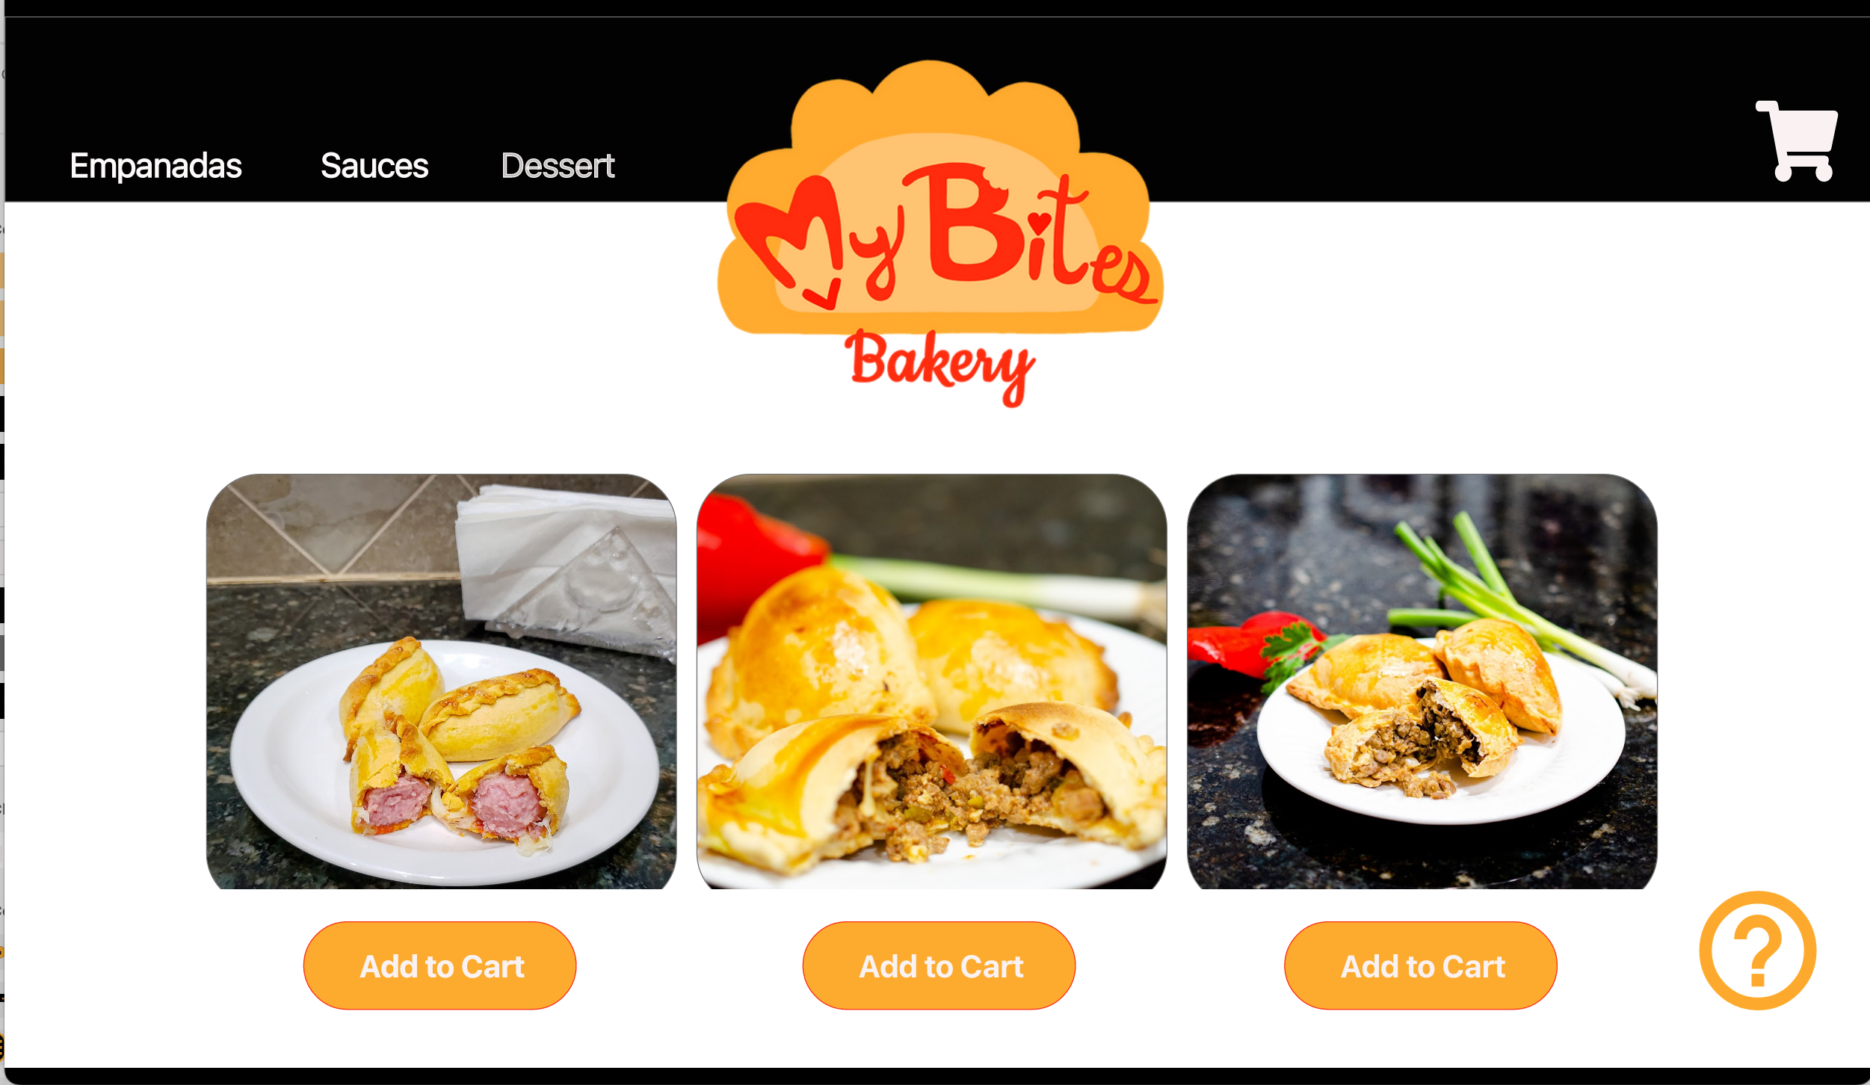Click the My Bites empanada-shaped logo

tap(940, 235)
